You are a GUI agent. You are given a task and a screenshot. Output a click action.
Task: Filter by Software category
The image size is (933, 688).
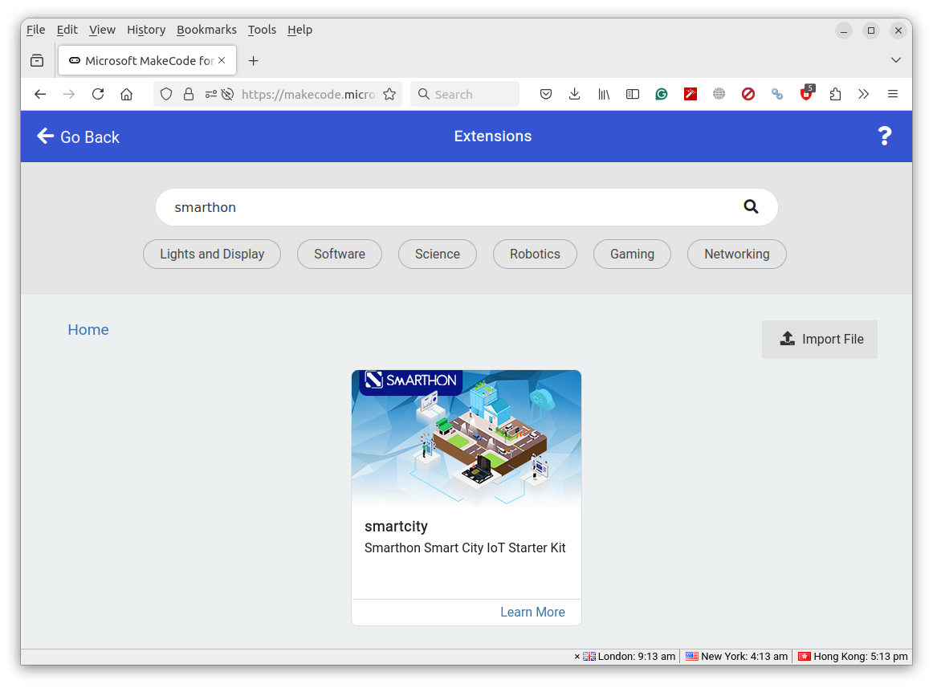340,254
